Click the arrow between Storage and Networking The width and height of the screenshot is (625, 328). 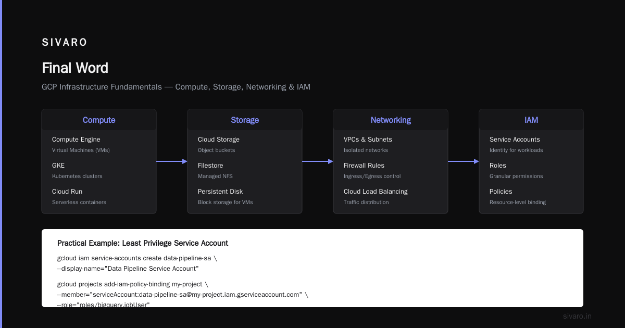pos(318,161)
